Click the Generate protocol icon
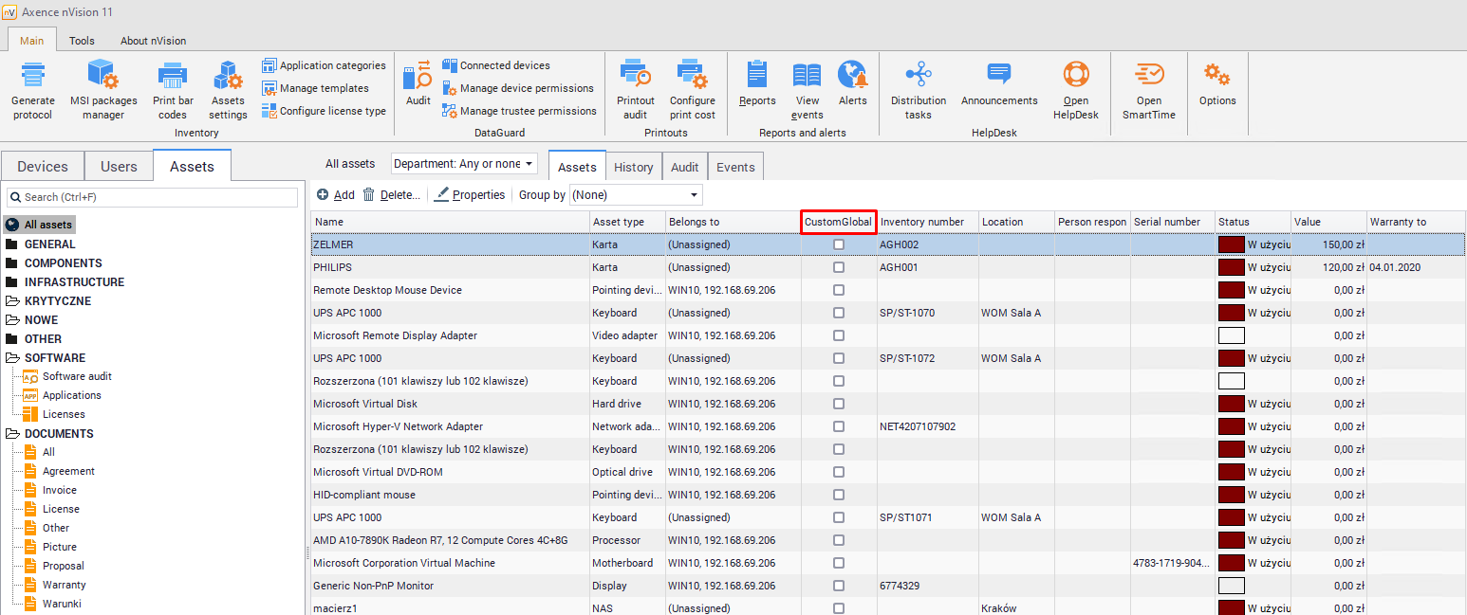 pos(33,76)
